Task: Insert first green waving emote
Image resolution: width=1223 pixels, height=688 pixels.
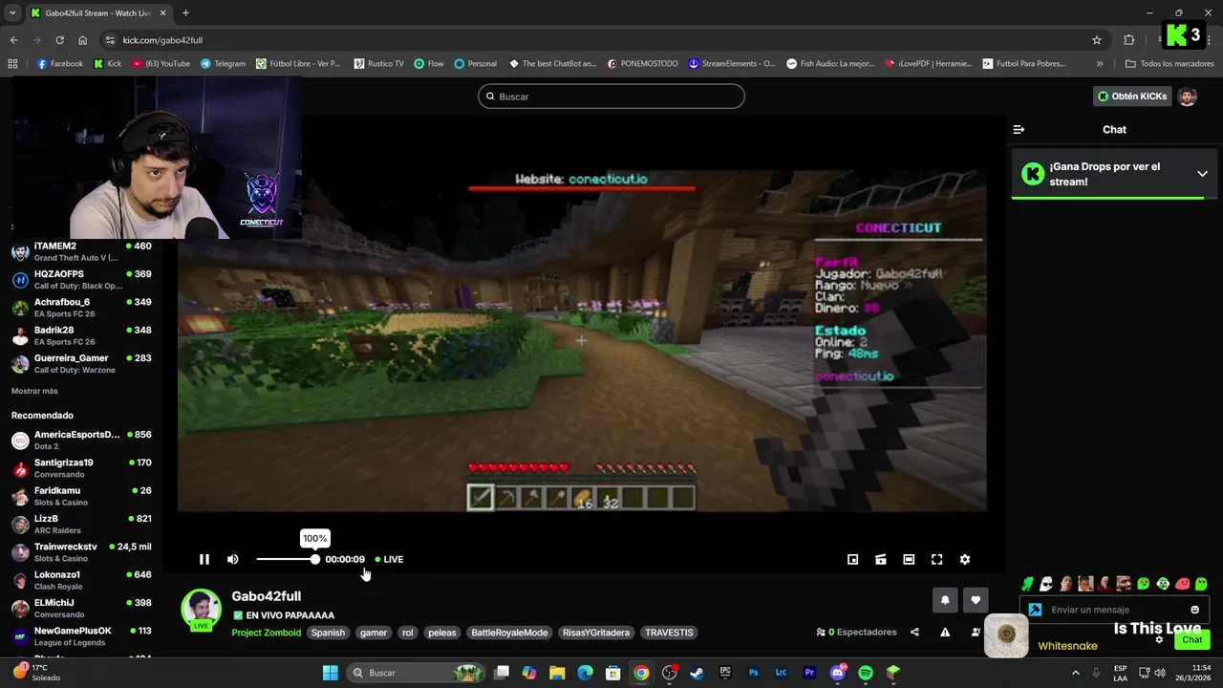Action: pos(1027,583)
